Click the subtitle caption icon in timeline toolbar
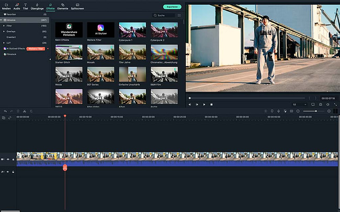 point(291,111)
